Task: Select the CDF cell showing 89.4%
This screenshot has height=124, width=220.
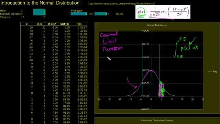Action: pyautogui.click(x=67, y=110)
